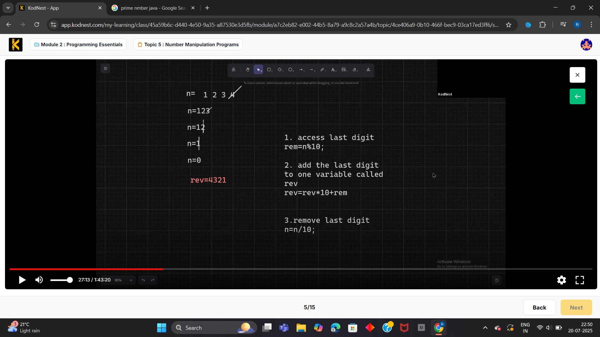This screenshot has height=337, width=600.
Task: Select the whiteboard eraser tool
Action: pyautogui.click(x=355, y=70)
